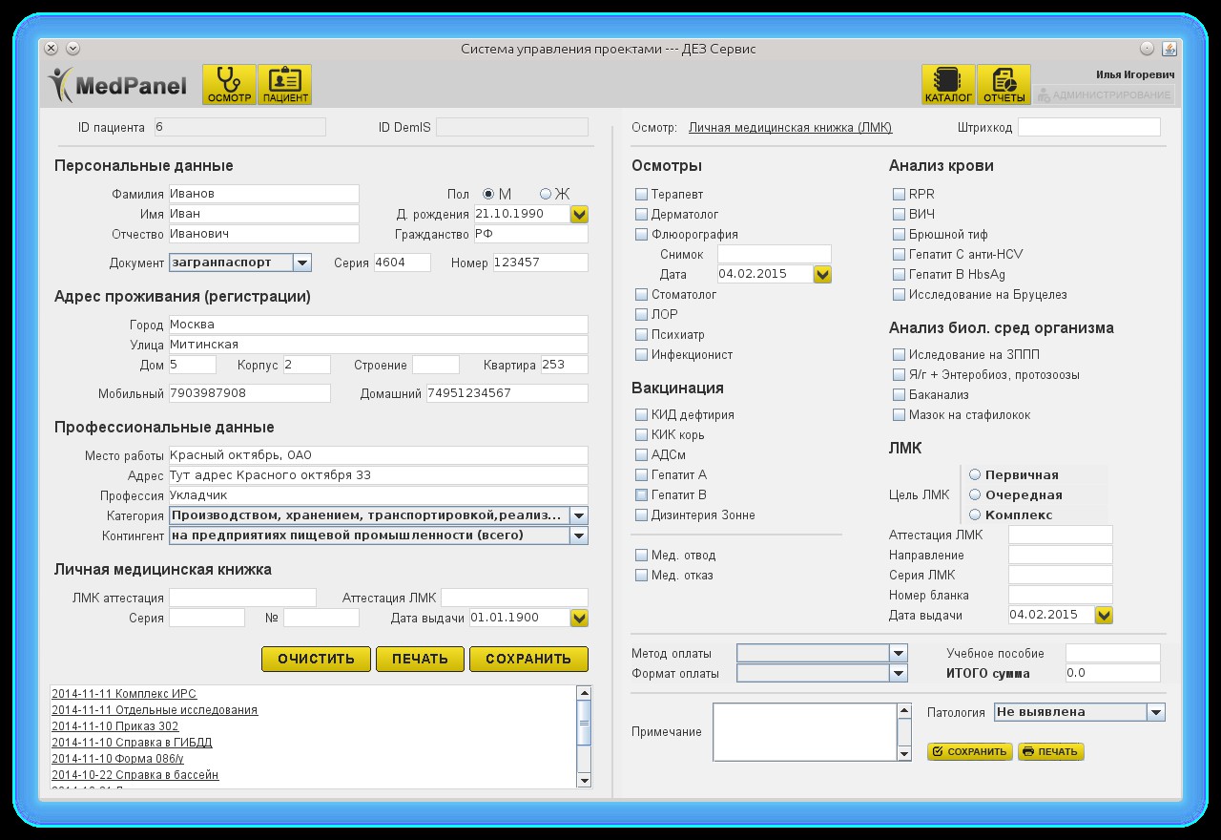Check the Мазок на стафилокок checkbox

click(899, 415)
